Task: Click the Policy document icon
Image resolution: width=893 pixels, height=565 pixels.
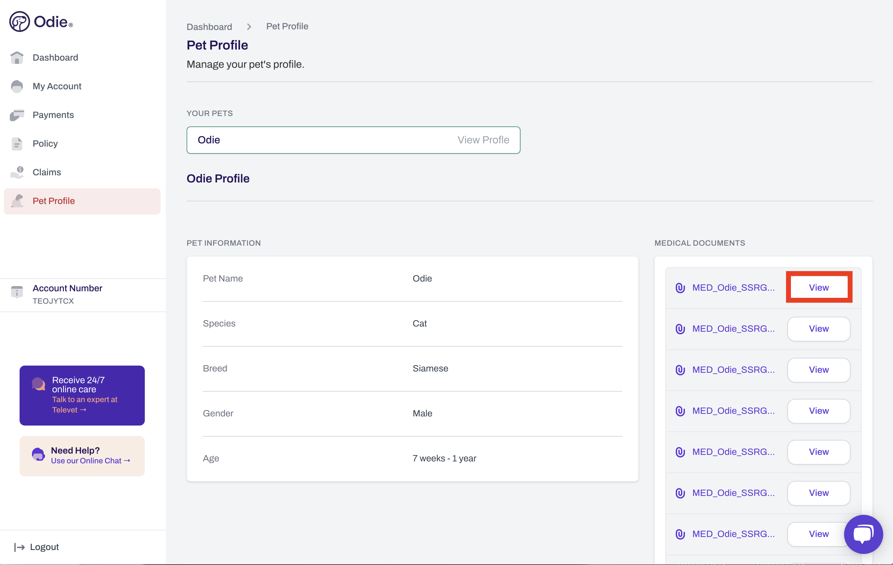Action: tap(17, 143)
